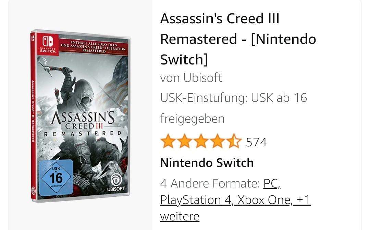The width and height of the screenshot is (370, 230).
Task: Open the PC format link
Action: coord(271,183)
